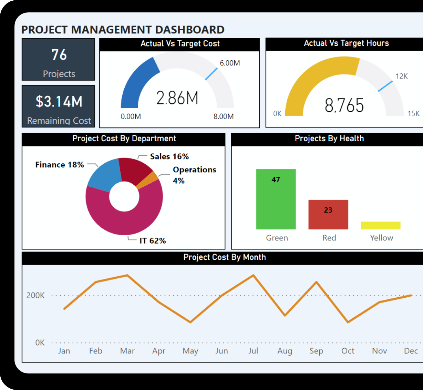The height and width of the screenshot is (390, 423).
Task: Click the Actual Vs Target Hours title
Action: pyautogui.click(x=346, y=43)
